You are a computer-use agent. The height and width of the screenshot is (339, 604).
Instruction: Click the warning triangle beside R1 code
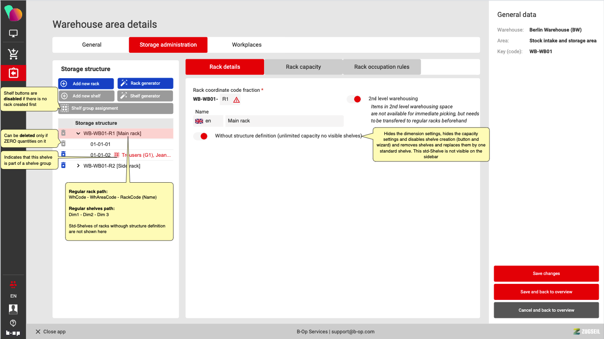click(x=237, y=99)
